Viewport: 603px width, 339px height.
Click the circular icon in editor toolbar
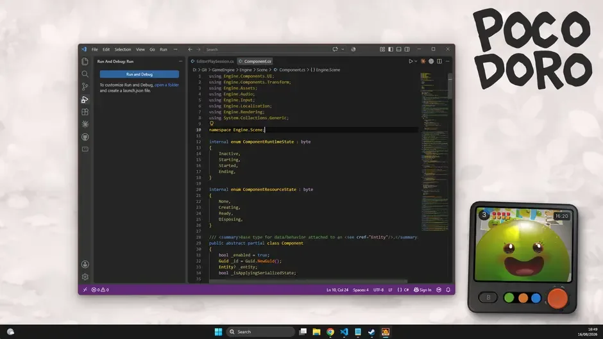pos(431,61)
